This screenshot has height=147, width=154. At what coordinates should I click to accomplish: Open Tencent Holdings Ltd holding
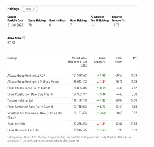20,101
